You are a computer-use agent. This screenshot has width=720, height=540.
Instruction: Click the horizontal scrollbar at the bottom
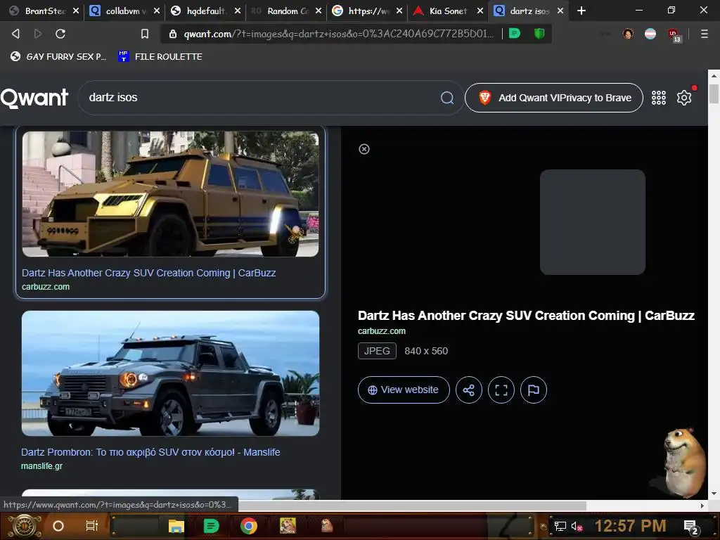(x=412, y=506)
